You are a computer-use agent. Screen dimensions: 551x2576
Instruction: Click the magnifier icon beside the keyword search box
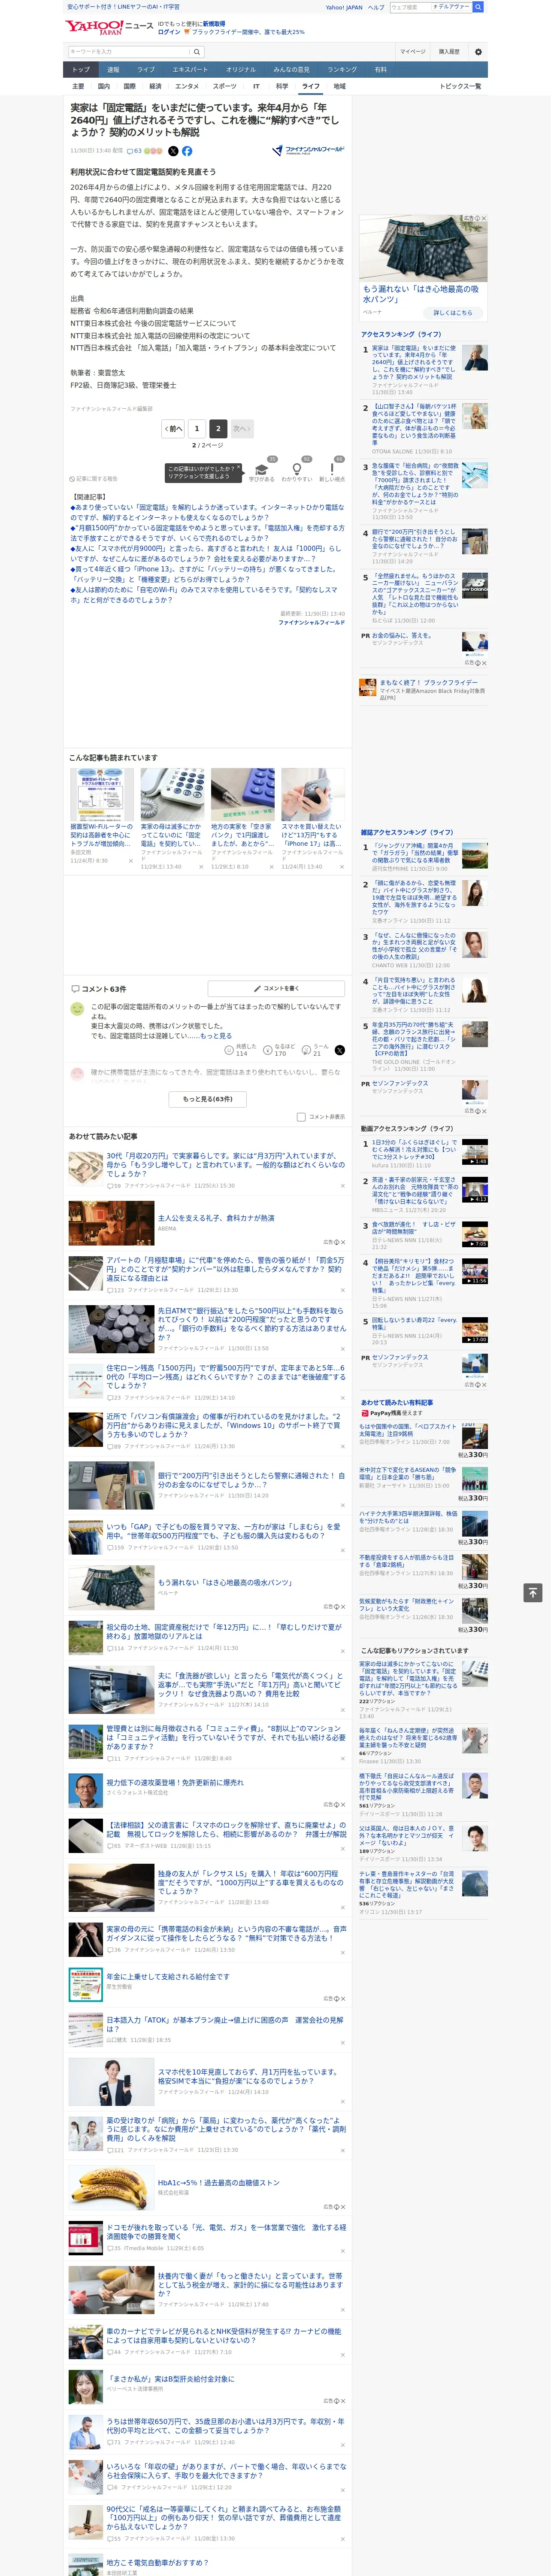[196, 52]
